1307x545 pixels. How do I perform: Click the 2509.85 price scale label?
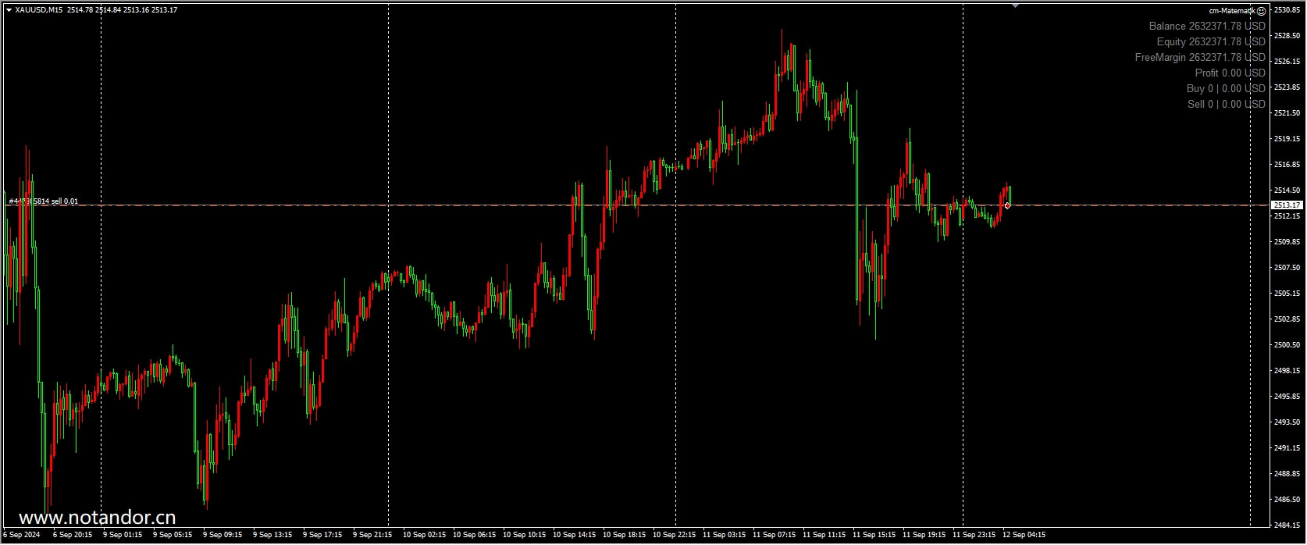1287,242
